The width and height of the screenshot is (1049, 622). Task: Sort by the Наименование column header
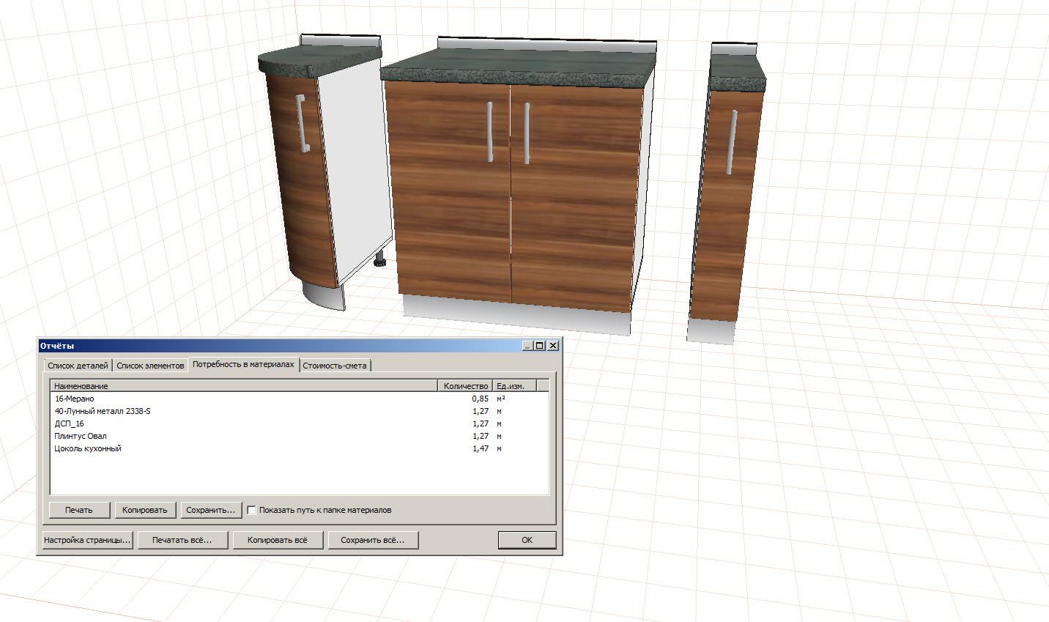(x=244, y=386)
